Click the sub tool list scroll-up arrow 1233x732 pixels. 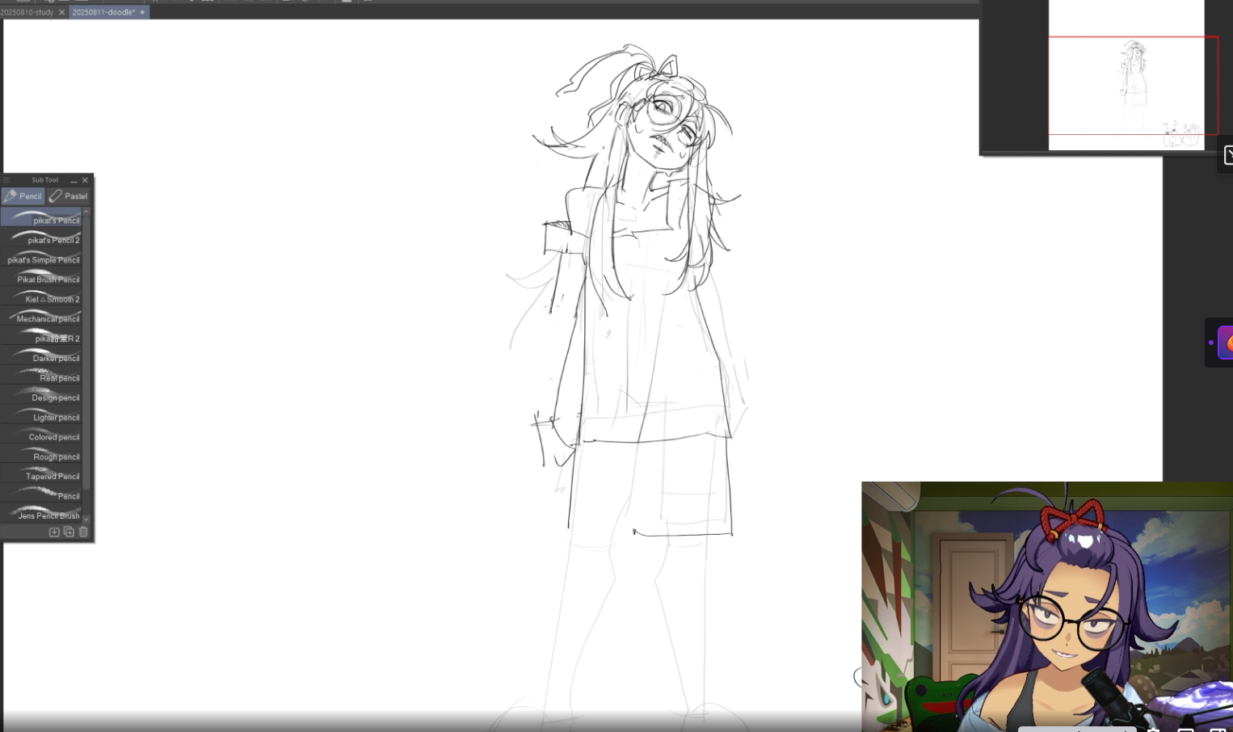pyautogui.click(x=86, y=212)
